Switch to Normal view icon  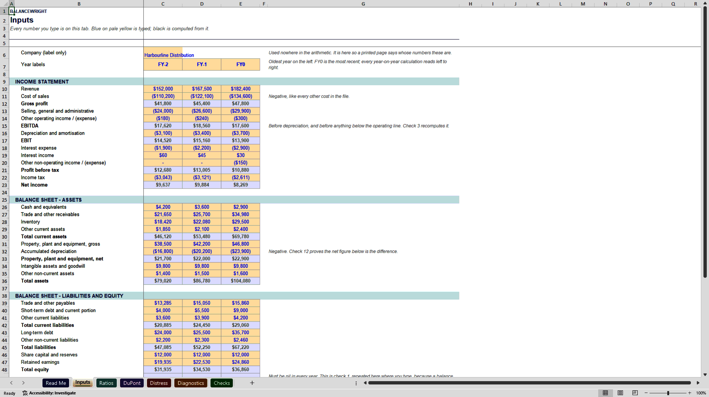[x=605, y=393]
